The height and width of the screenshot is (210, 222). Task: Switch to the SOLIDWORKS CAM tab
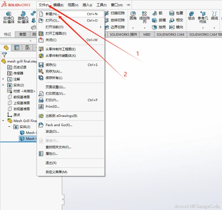point(170,34)
